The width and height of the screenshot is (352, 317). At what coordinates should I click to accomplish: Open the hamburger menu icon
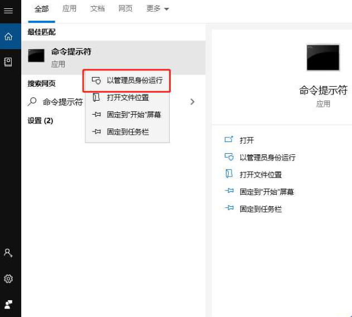point(8,11)
